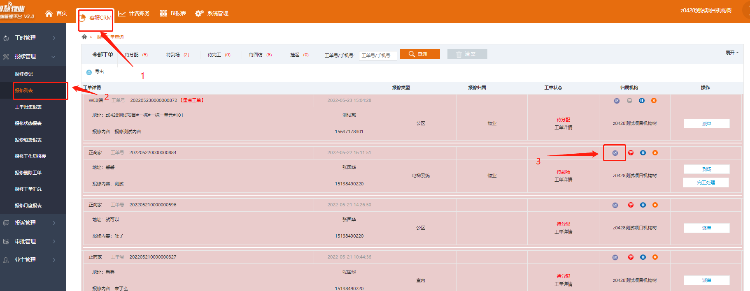750x291 pixels.
Task: Open 工单详情 link for order 202205230000000872
Action: 563,127
